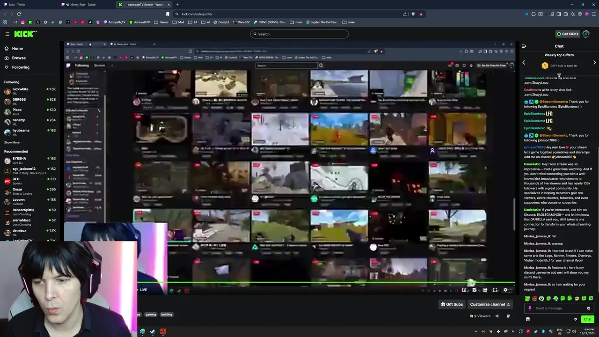Viewport: 599px width, 337px height.
Task: Open Following in Kick sidebar
Action: 21,67
